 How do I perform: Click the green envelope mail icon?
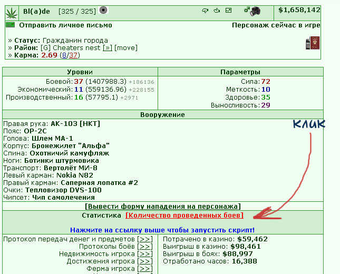coord(11,25)
